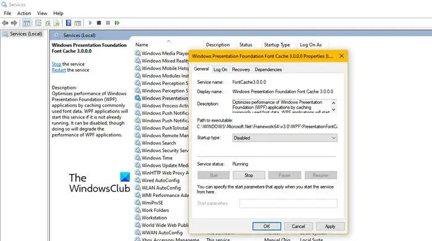
Task: Open the Action menu
Action: point(24,13)
